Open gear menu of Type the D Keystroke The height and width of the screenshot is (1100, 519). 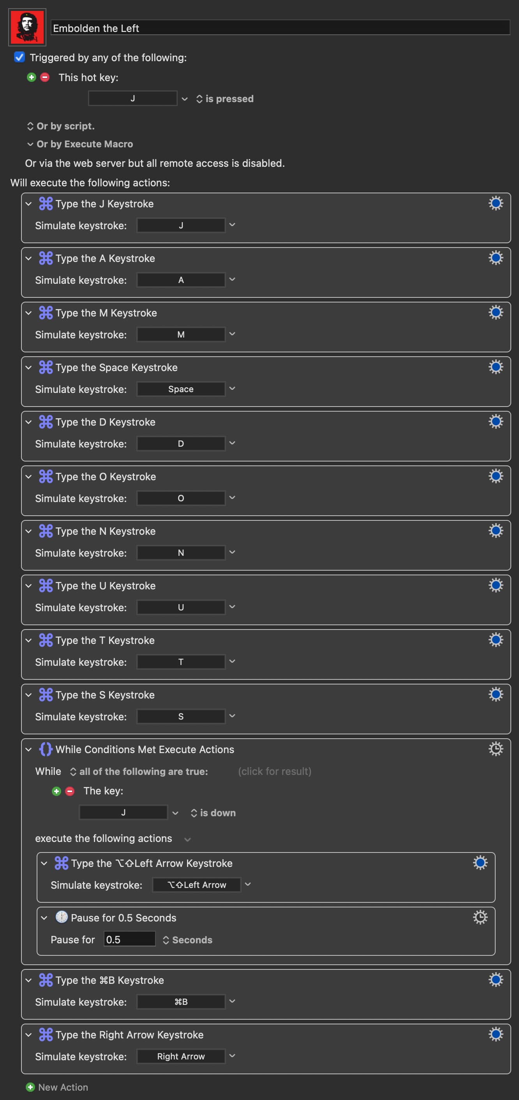coord(495,421)
